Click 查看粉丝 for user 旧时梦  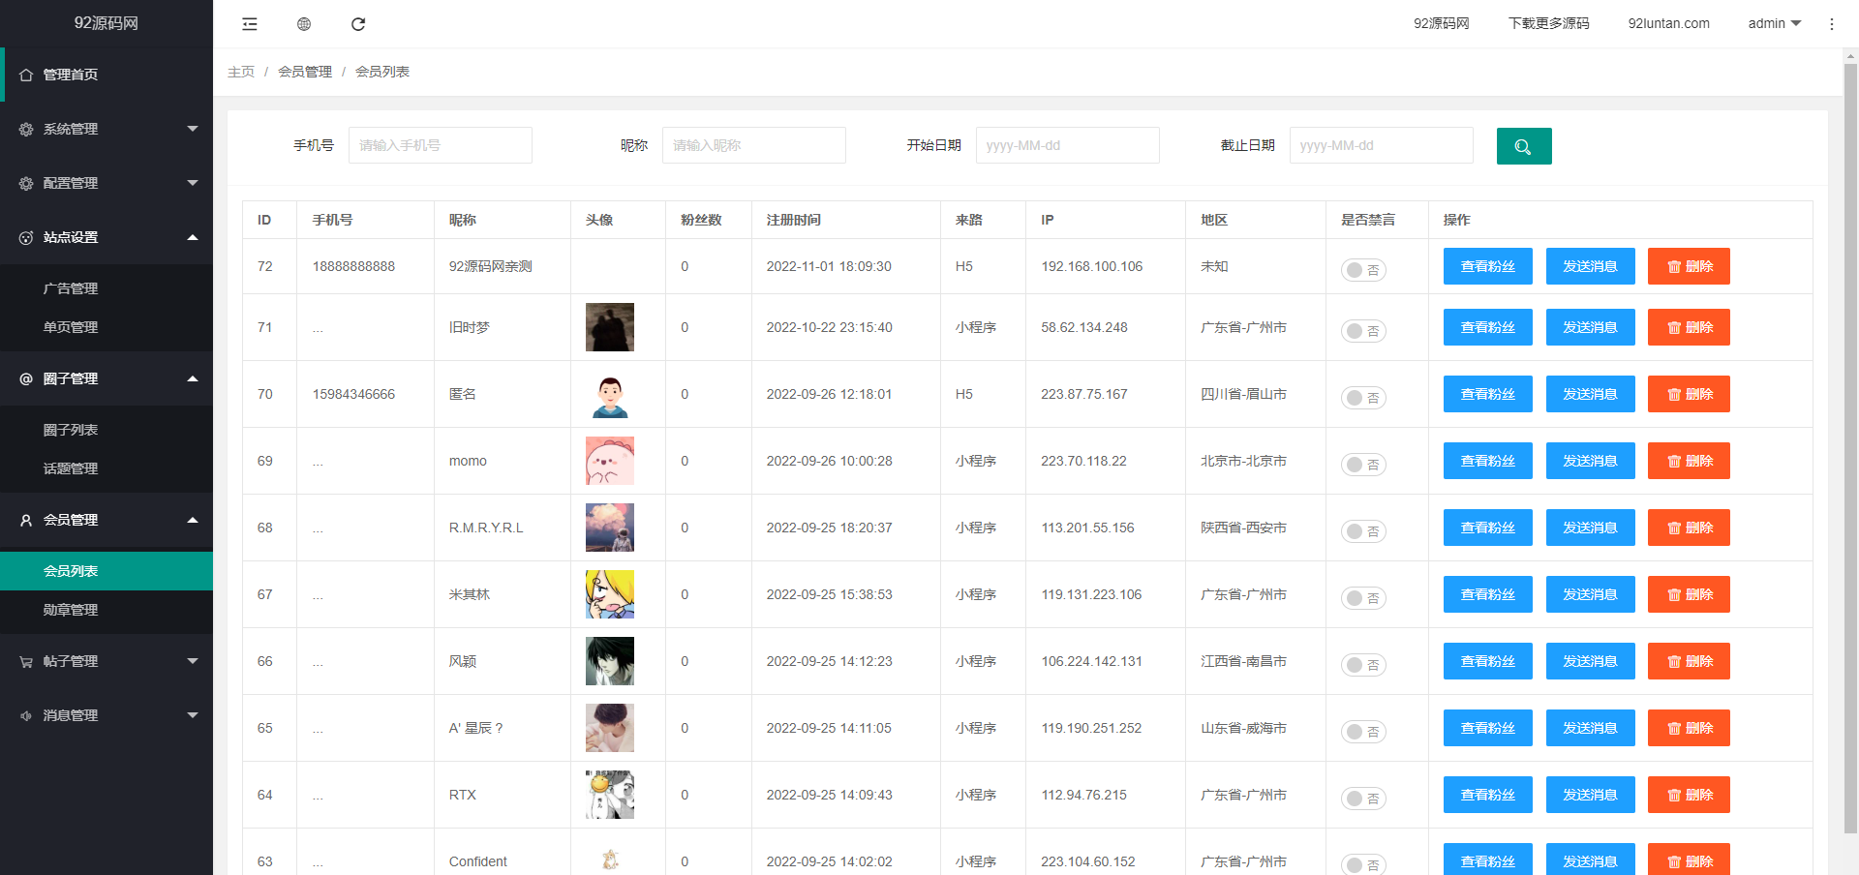pyautogui.click(x=1487, y=327)
